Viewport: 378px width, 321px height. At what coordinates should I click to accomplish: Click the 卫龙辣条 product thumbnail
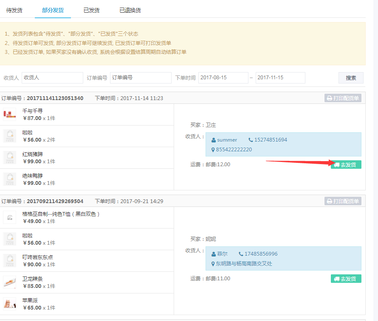[x=9, y=282]
